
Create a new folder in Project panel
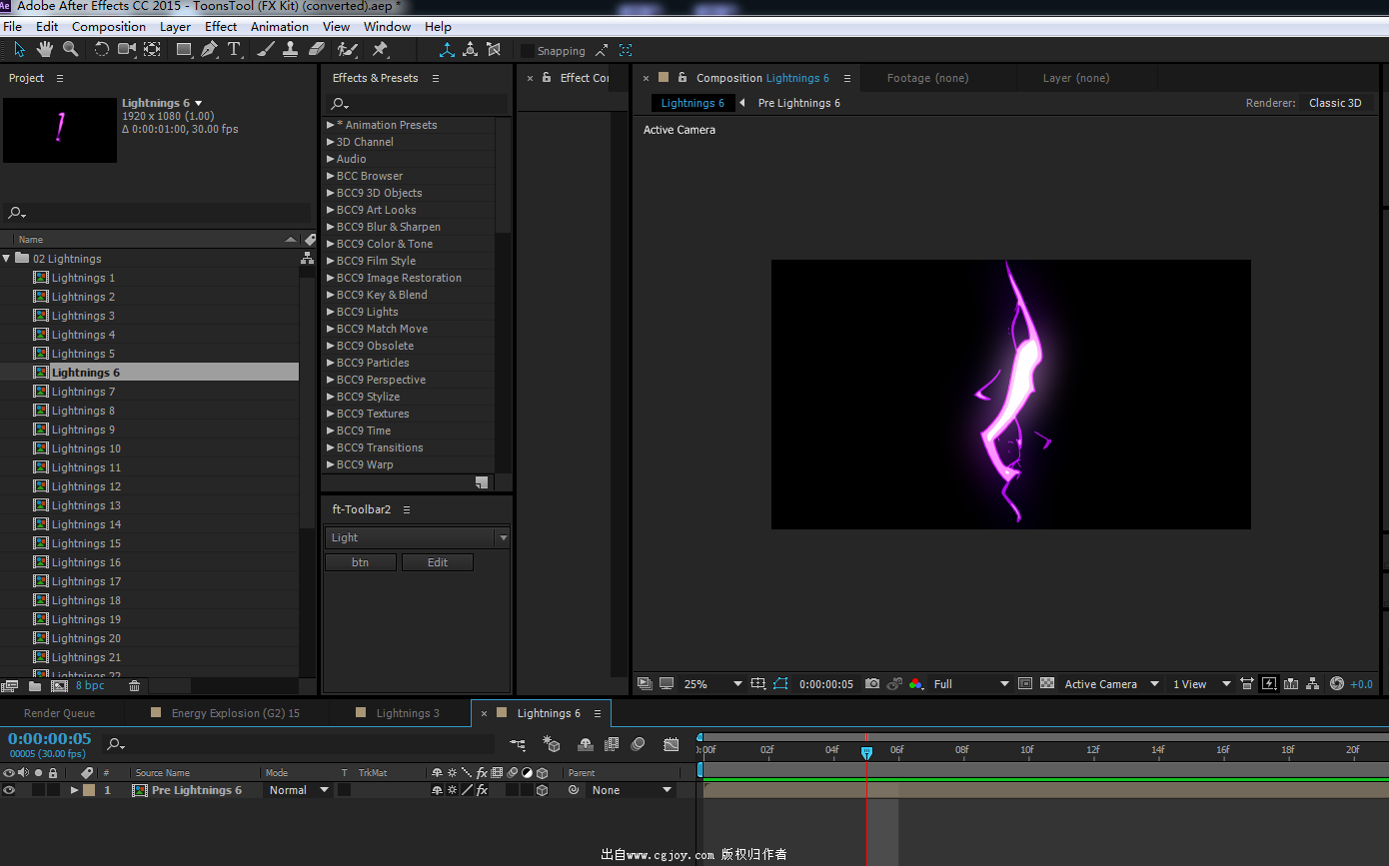35,686
